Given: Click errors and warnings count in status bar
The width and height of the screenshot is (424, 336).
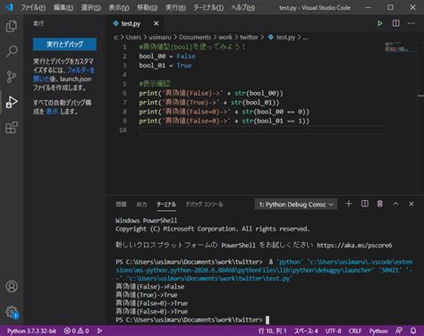Looking at the screenshot, I should 76,331.
